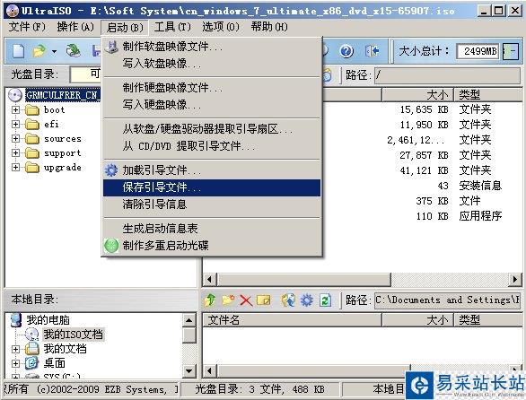Choose 清除引导信息 menu entry
The width and height of the screenshot is (526, 400).
212,204
